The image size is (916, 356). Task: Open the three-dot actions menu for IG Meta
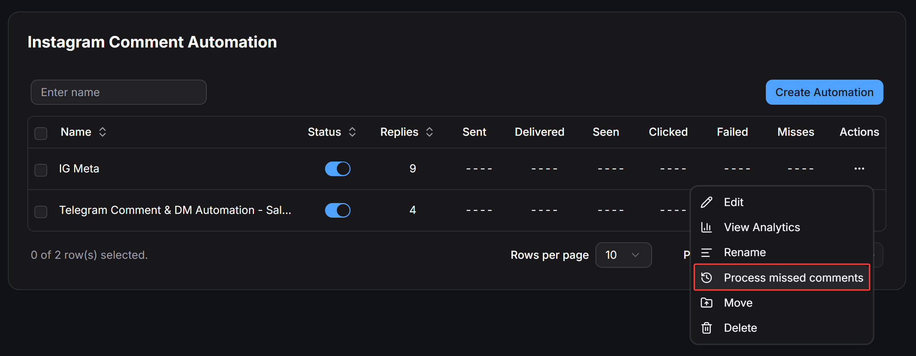pyautogui.click(x=859, y=169)
